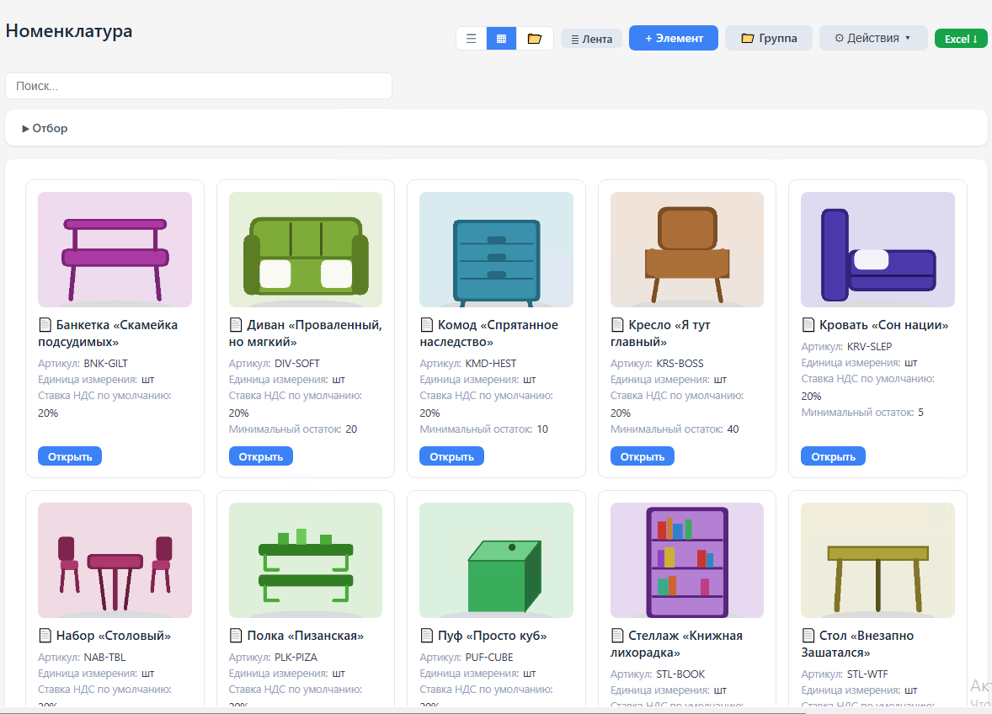This screenshot has width=992, height=714.
Task: Click document icon beside Стол title
Action: pyautogui.click(x=808, y=636)
